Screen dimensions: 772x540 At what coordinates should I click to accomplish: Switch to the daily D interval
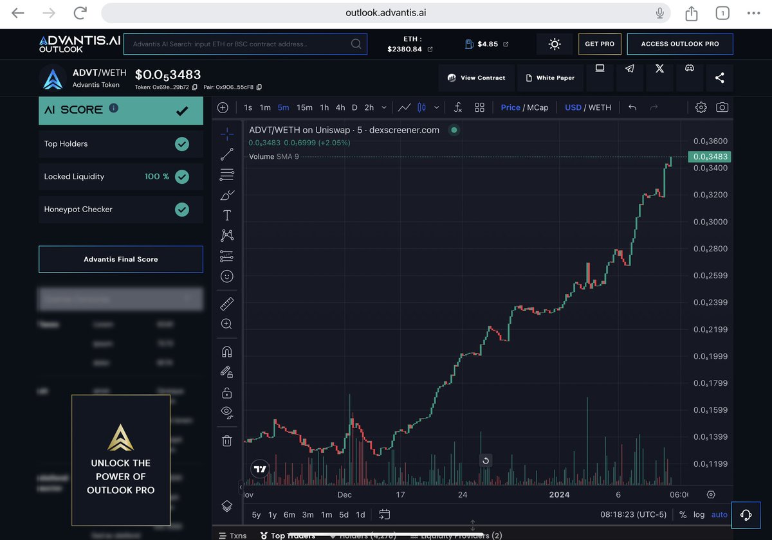click(x=354, y=107)
